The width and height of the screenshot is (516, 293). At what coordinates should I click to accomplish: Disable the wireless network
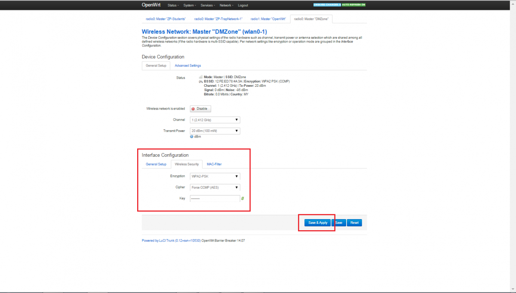click(x=200, y=109)
